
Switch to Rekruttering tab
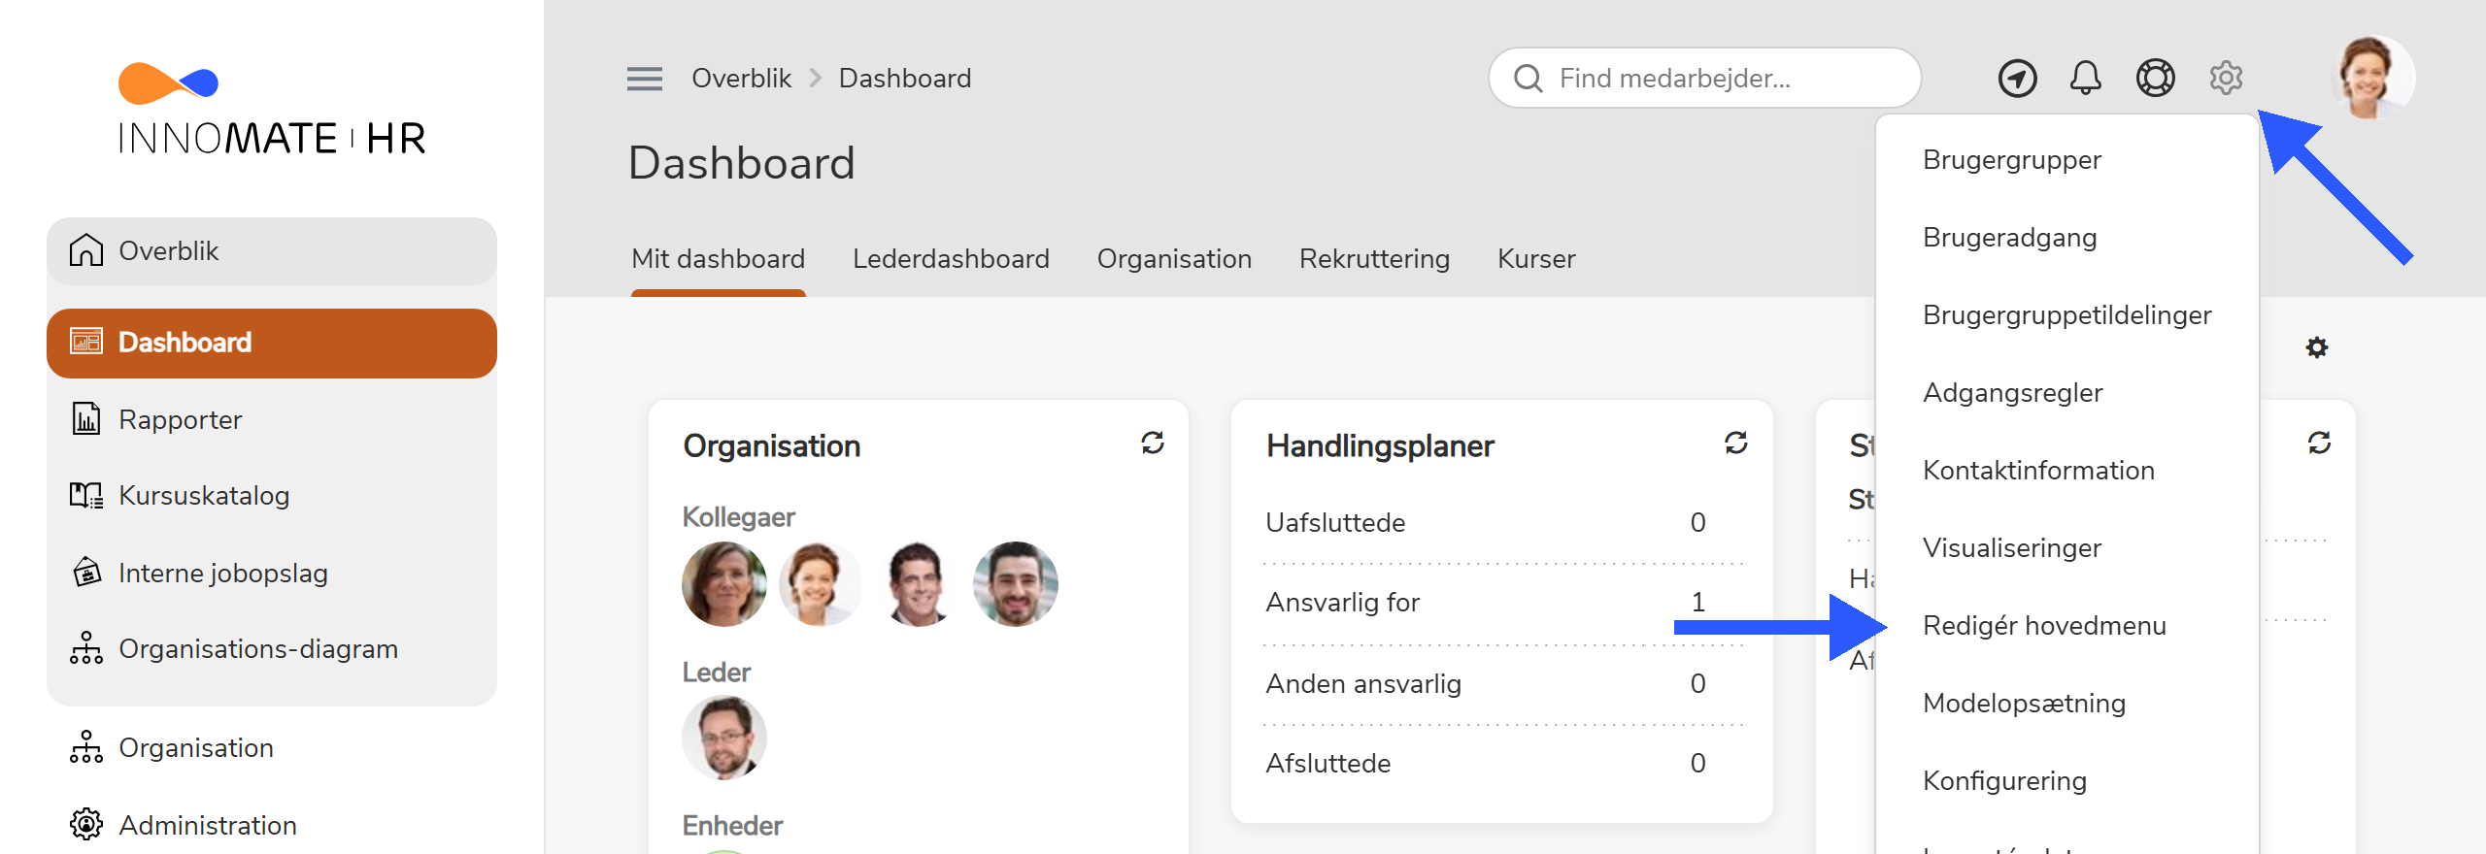(x=1374, y=259)
